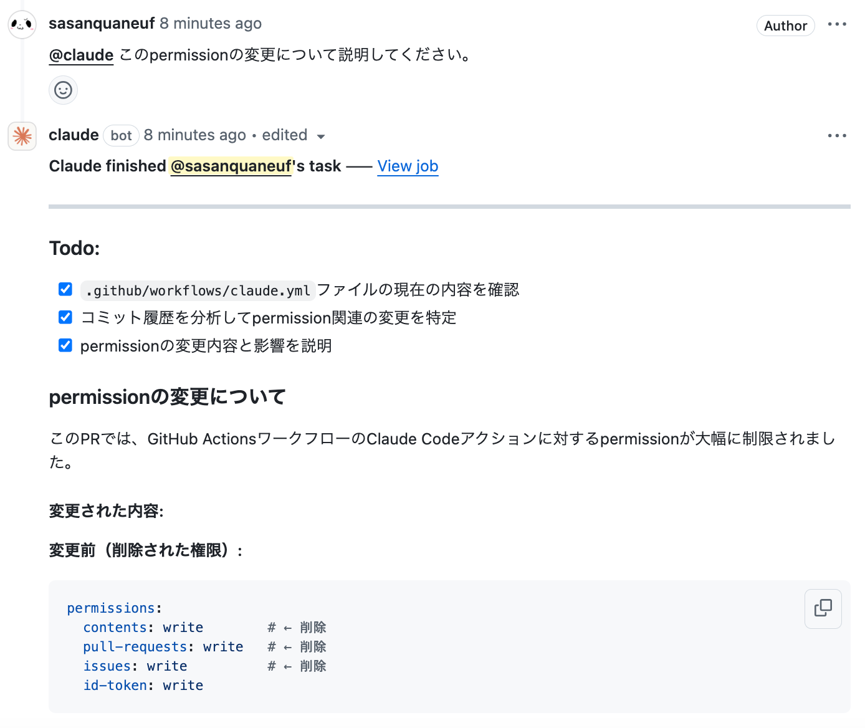The image size is (865, 728).
Task: Open options menu for claude's comment
Action: 837,135
